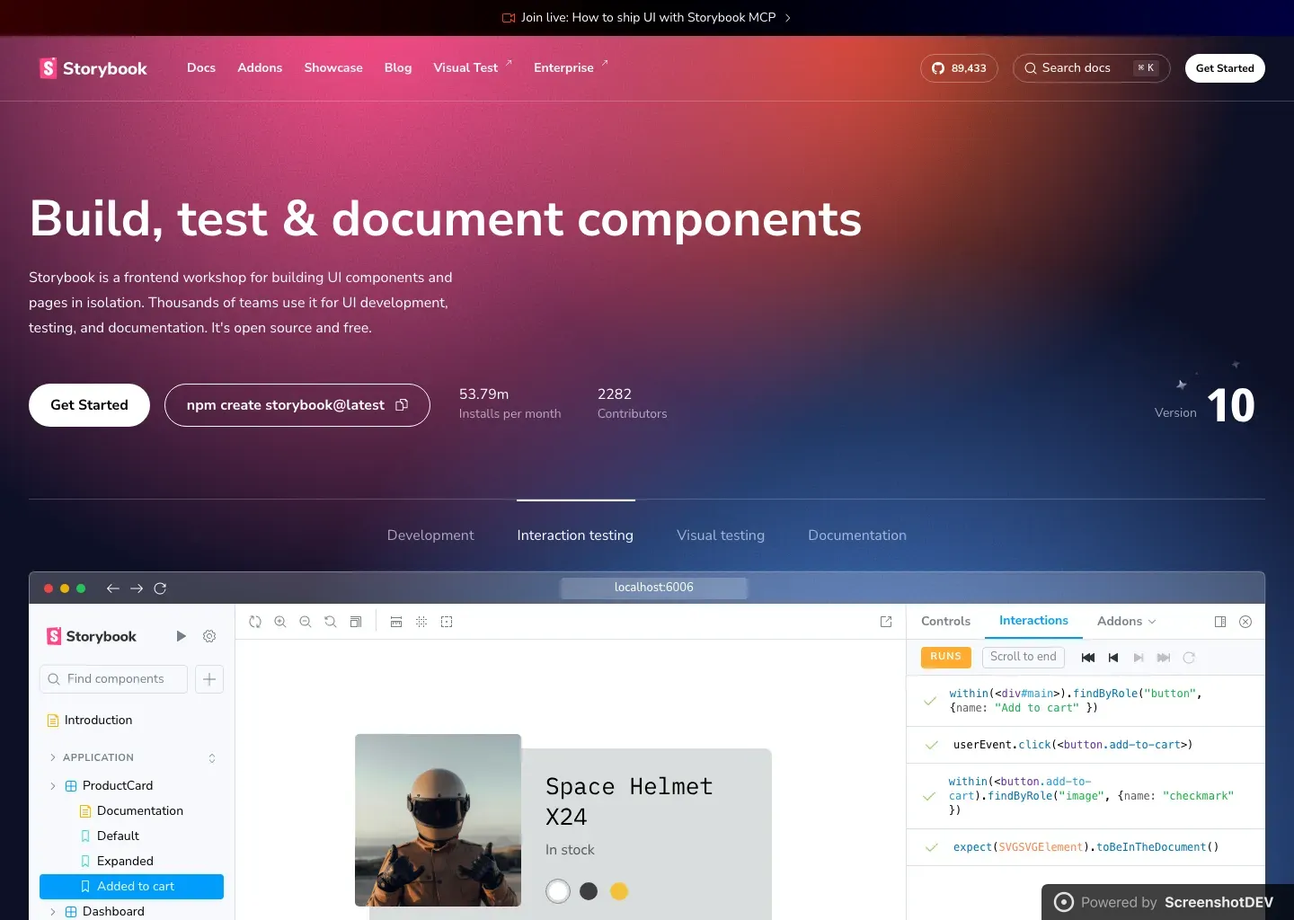Select the white color swatch on the product card
The image size is (1294, 920).
coord(558,891)
